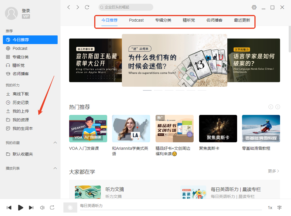The height and width of the screenshot is (216, 291).
Task: Click the current track cover thumbnail
Action: click(x=70, y=207)
